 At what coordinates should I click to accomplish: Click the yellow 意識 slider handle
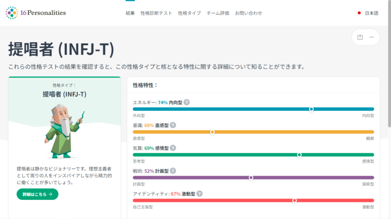point(212,132)
